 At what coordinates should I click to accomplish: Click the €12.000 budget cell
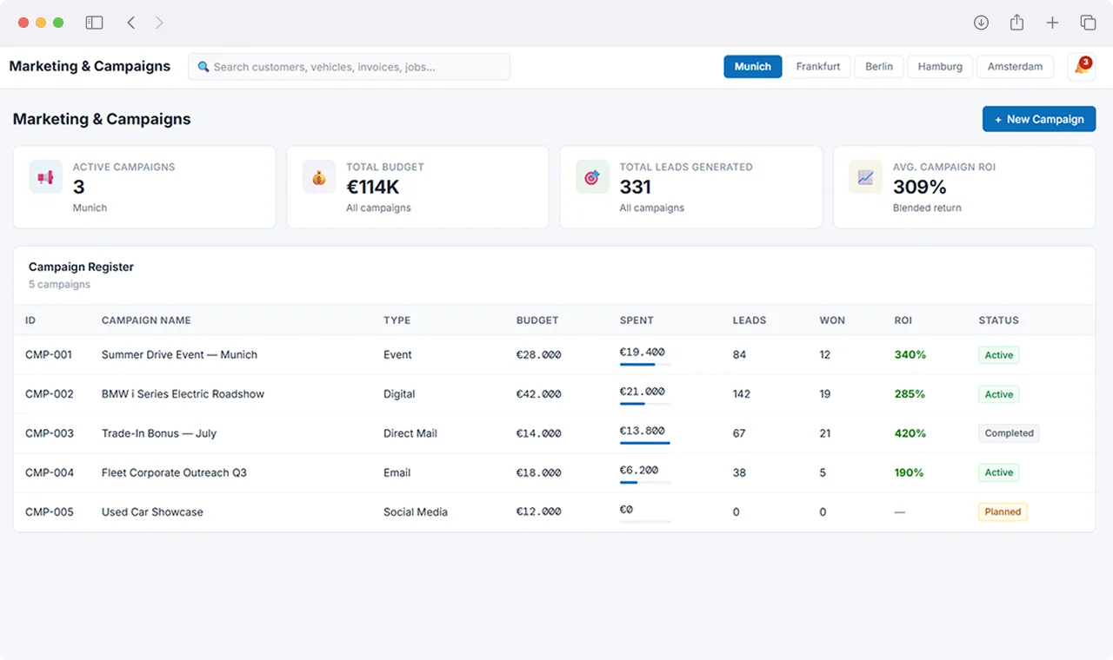pyautogui.click(x=539, y=511)
